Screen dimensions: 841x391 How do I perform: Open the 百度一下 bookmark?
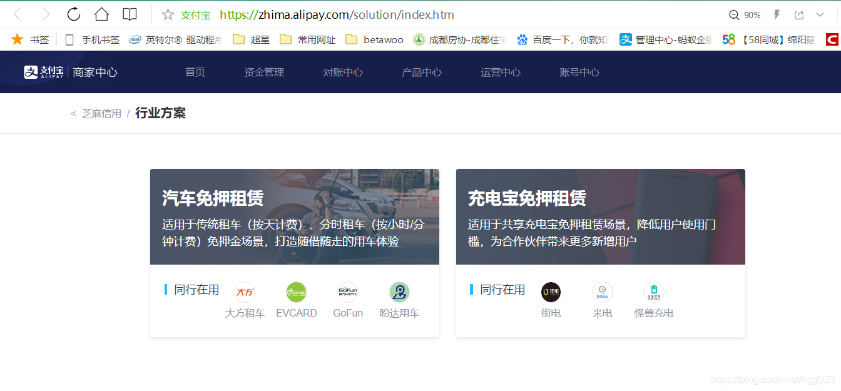(x=562, y=39)
